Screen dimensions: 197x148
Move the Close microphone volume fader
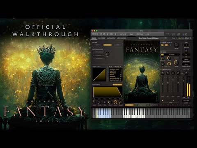pyautogui.click(x=163, y=84)
